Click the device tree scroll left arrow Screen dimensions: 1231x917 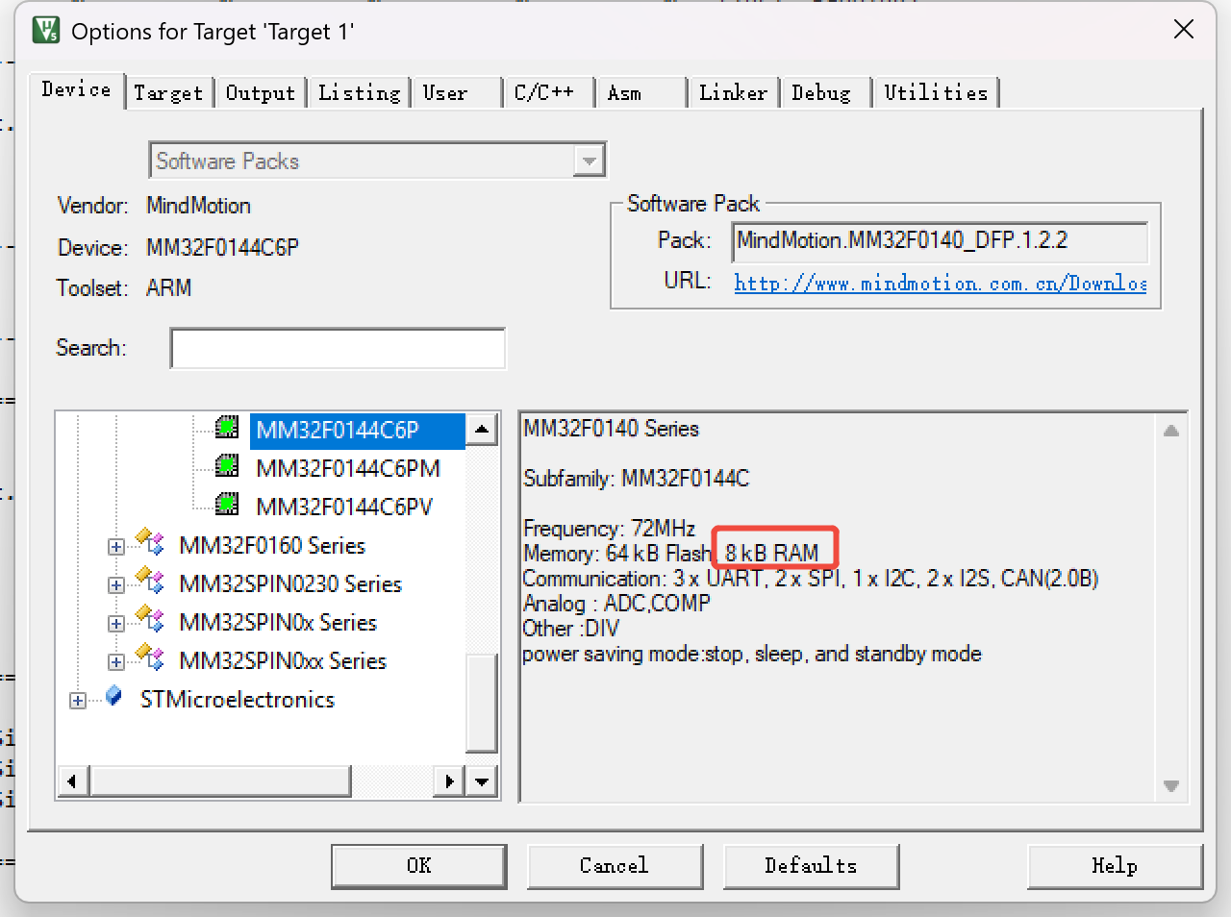point(73,781)
